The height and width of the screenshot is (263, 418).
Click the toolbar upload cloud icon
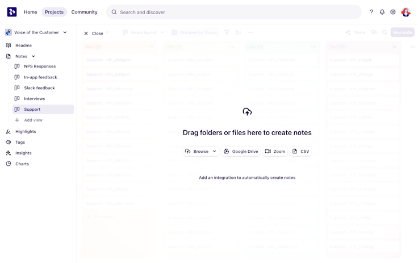pyautogui.click(x=374, y=32)
